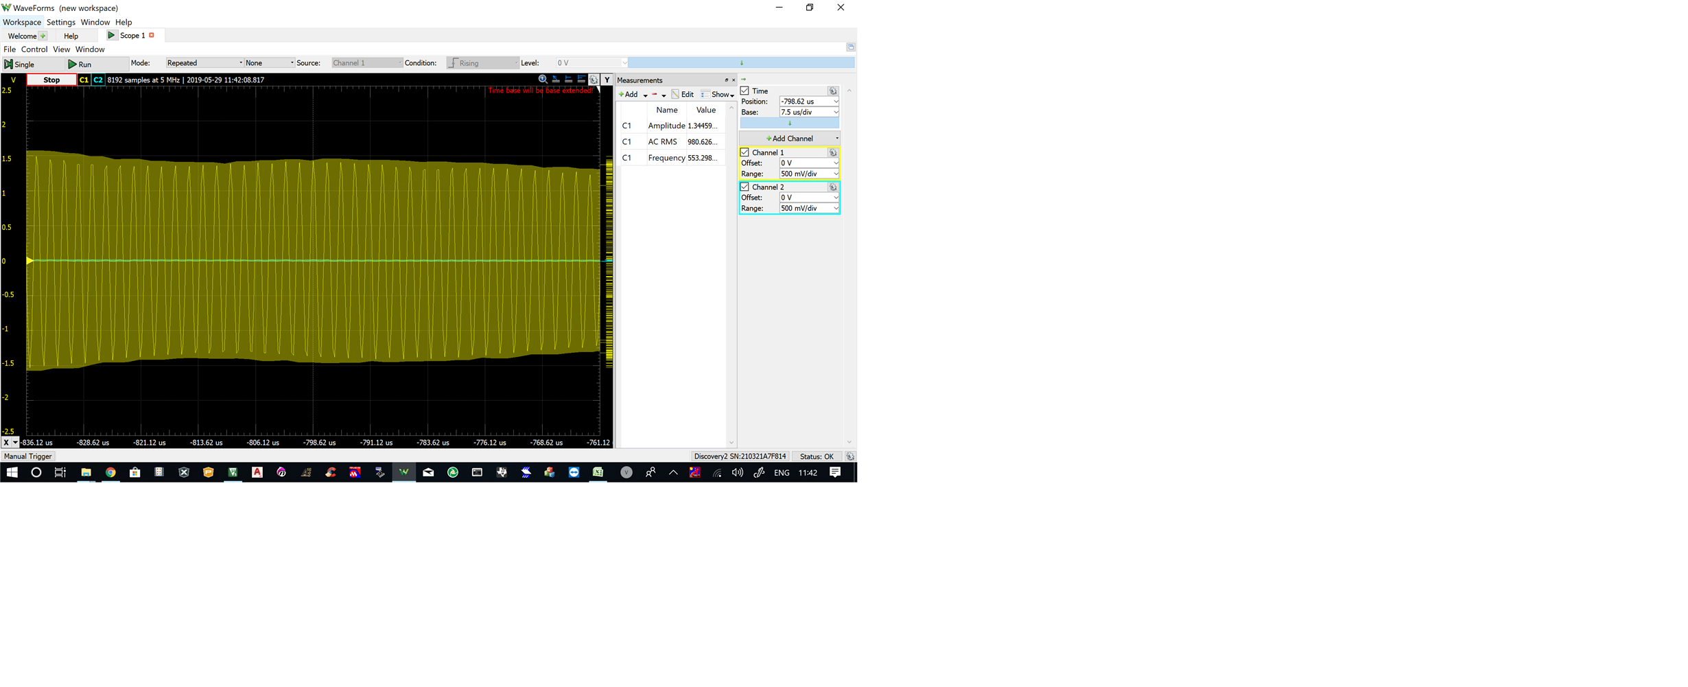1688x687 pixels.
Task: Select the C2 channel indicator
Action: (98, 80)
